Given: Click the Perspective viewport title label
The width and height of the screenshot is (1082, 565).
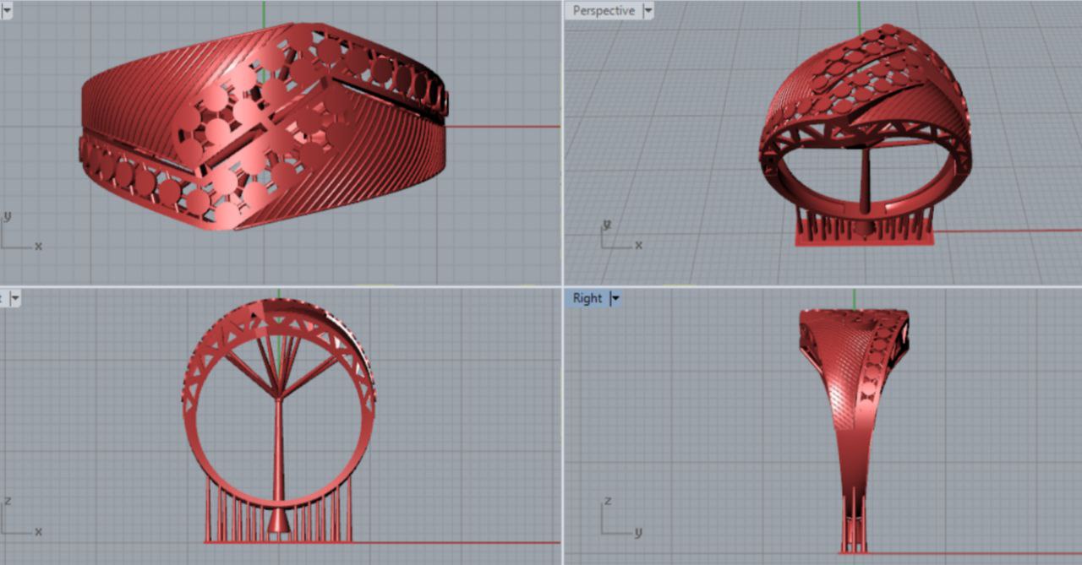Looking at the screenshot, I should point(604,11).
